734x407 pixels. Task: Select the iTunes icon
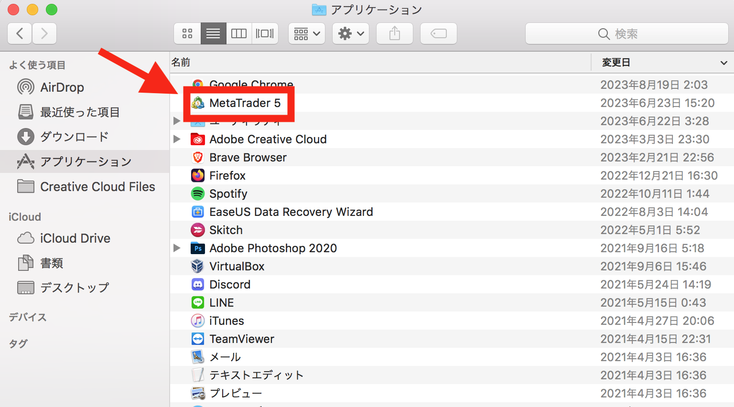pos(198,321)
